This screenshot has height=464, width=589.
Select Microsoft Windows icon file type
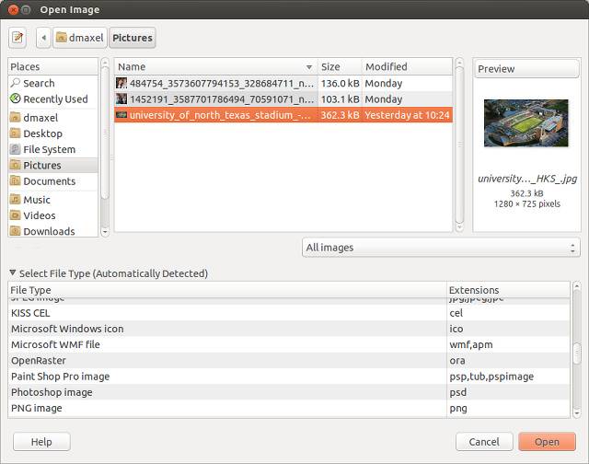pyautogui.click(x=289, y=329)
